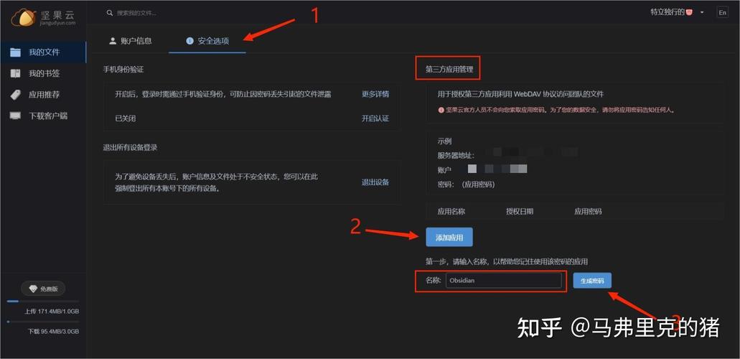Screen dimensions: 740x359
Task: Click the info icon beside 安全选项
Action: pos(189,41)
